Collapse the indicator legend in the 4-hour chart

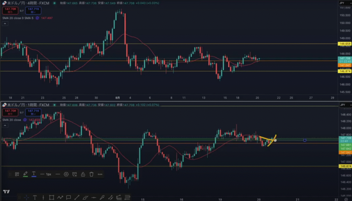pyautogui.click(x=5, y=24)
